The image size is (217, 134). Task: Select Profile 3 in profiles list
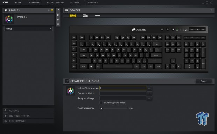tap(28, 19)
